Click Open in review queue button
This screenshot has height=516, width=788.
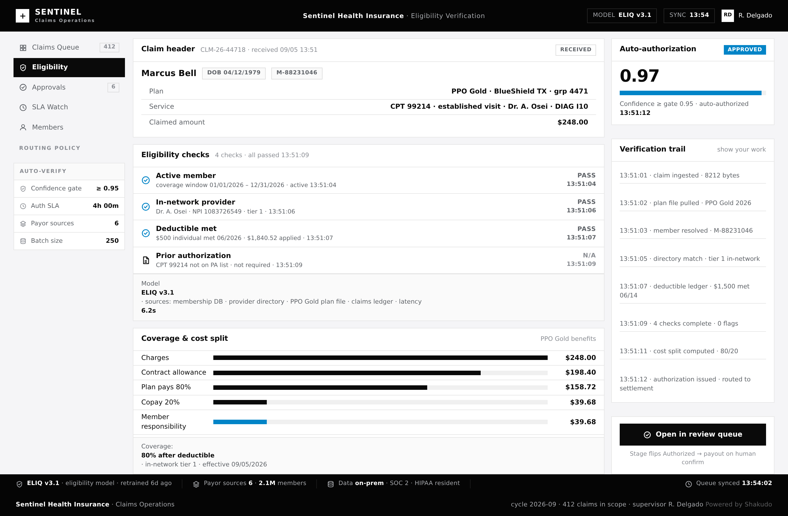tap(693, 435)
